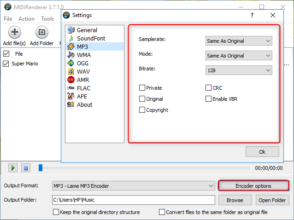Tick the Copyright checkbox
Viewport: 294px width, 220px height.
point(142,110)
